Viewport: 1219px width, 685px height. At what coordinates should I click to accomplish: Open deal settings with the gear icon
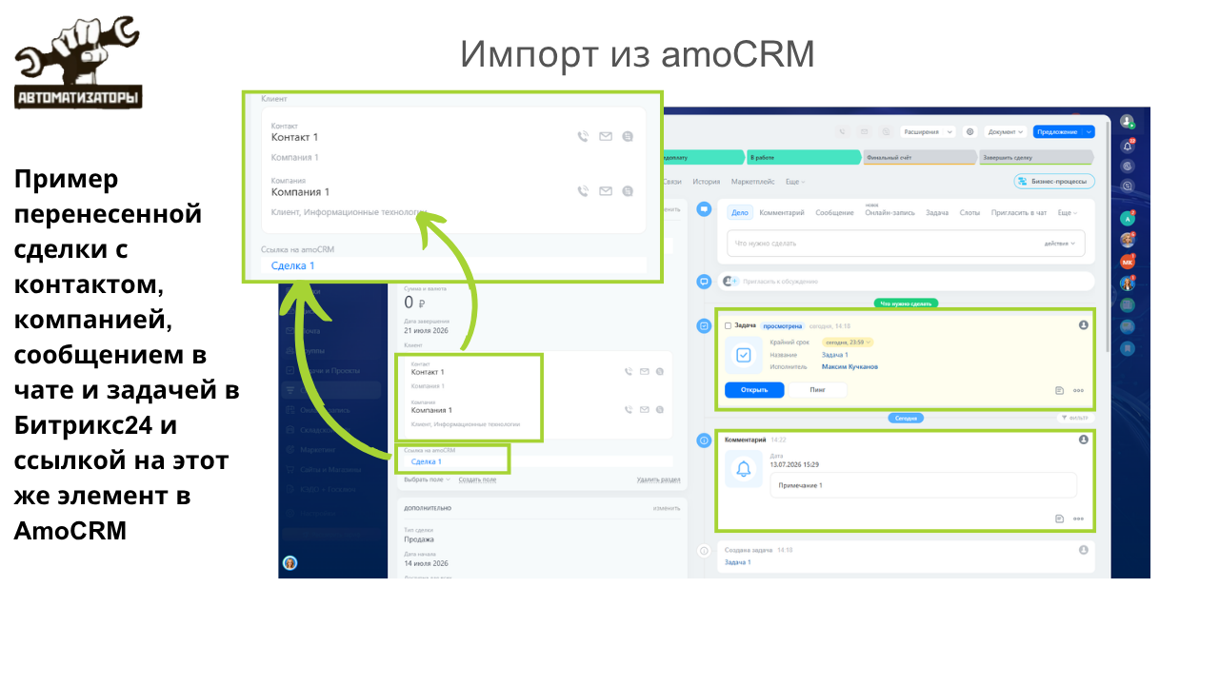(x=969, y=132)
